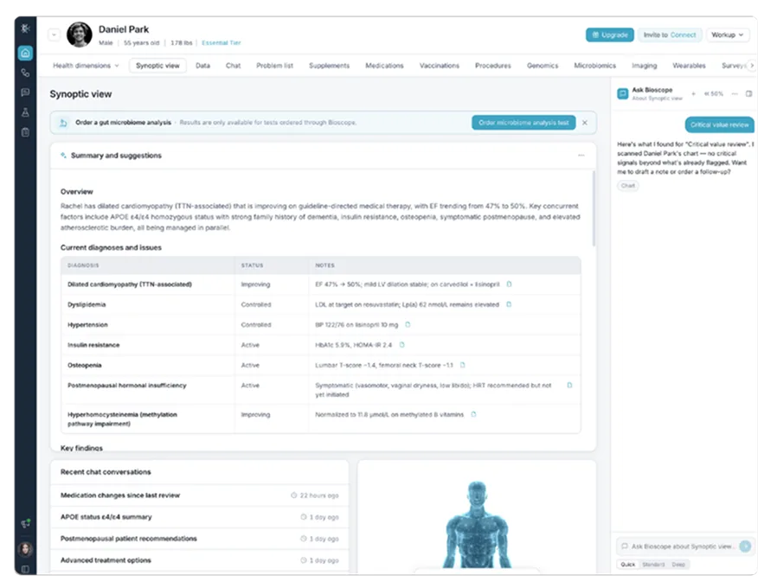Open 'Advanced treatment options' conversation
The height and width of the screenshot is (588, 777).
click(199, 560)
